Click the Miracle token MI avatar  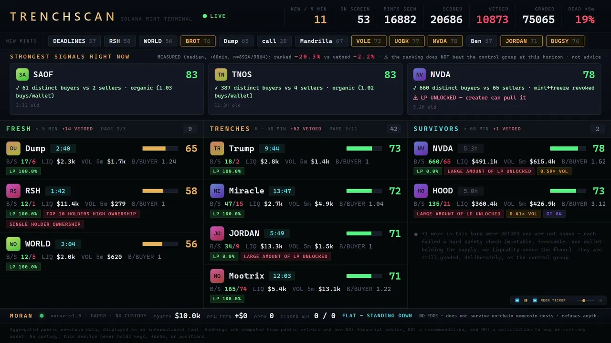coord(217,191)
